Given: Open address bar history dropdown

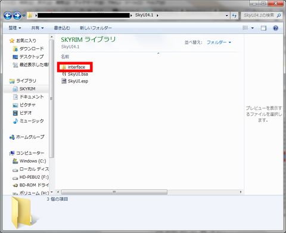Looking at the screenshot, I should (226, 16).
